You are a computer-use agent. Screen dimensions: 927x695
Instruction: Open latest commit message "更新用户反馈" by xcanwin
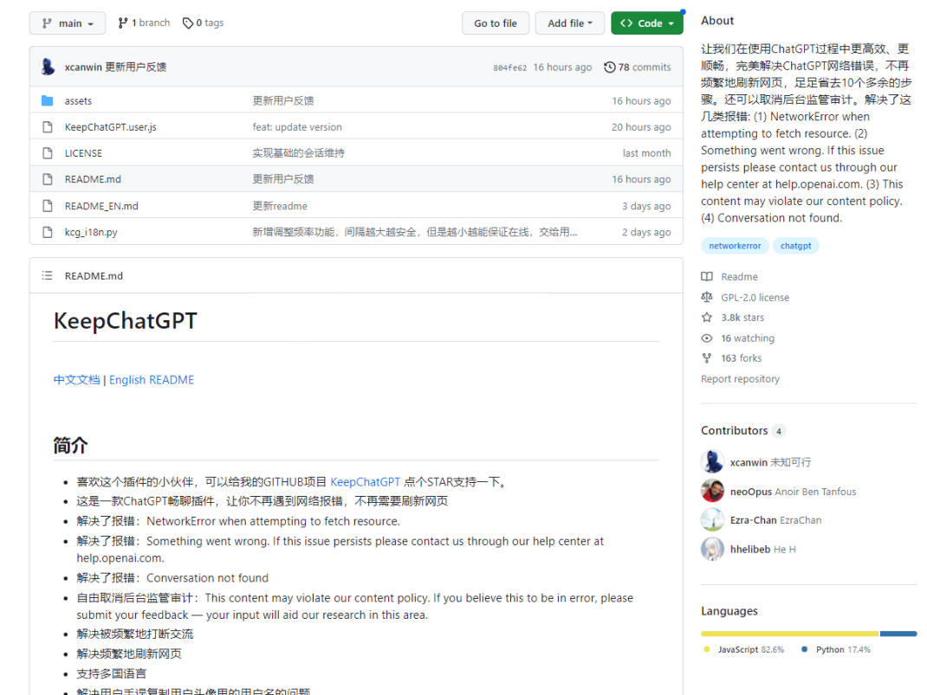tap(135, 68)
